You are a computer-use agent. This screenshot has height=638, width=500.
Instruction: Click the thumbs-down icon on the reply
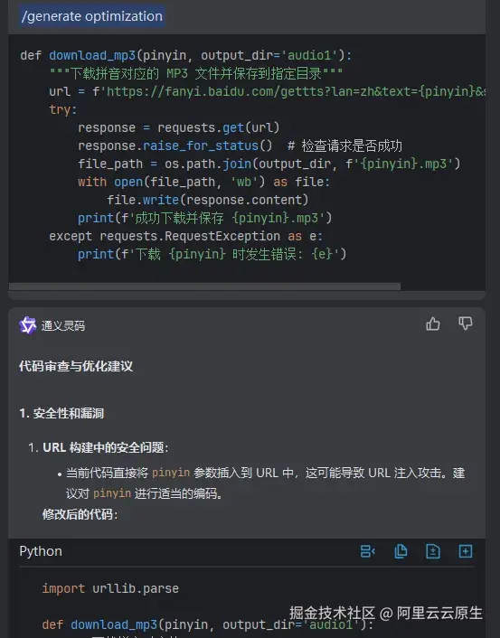(x=466, y=324)
